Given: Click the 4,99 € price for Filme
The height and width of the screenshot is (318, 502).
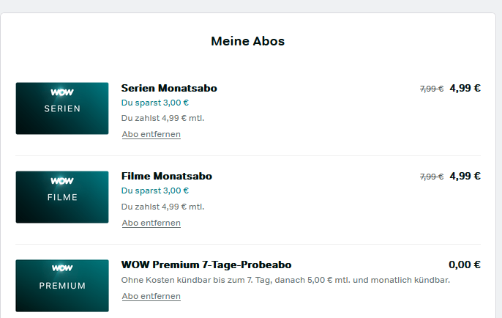Looking at the screenshot, I should pos(465,176).
